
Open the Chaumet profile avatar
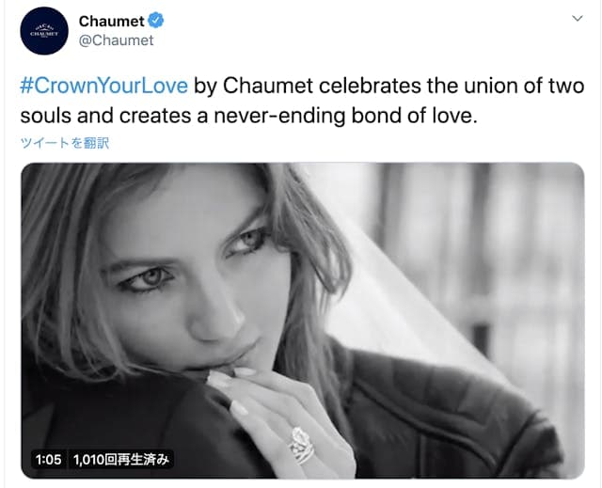(x=44, y=30)
